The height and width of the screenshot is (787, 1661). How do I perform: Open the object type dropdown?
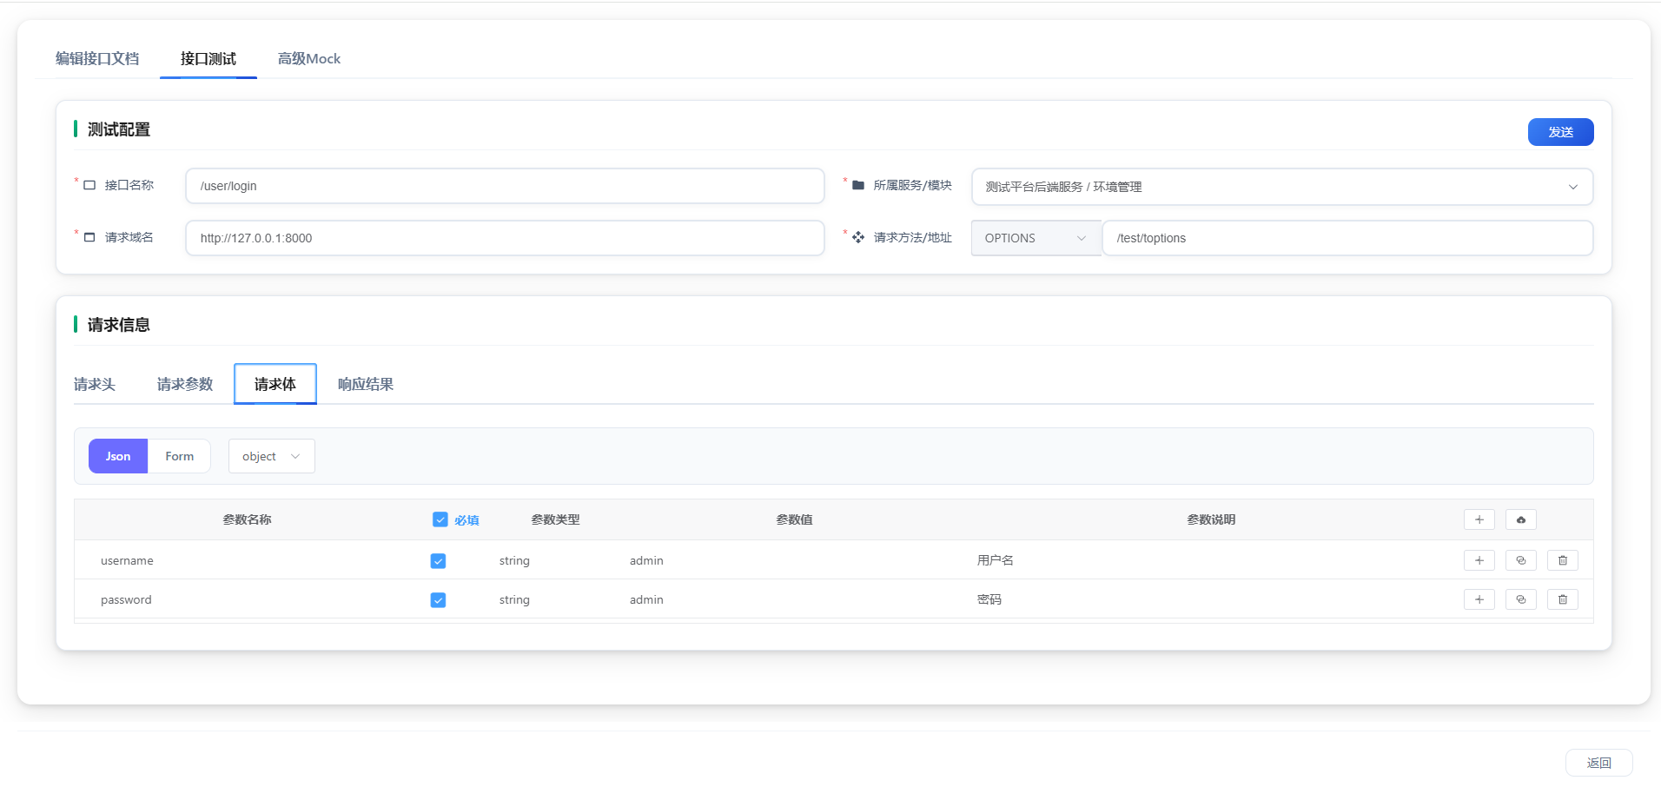tap(270, 455)
